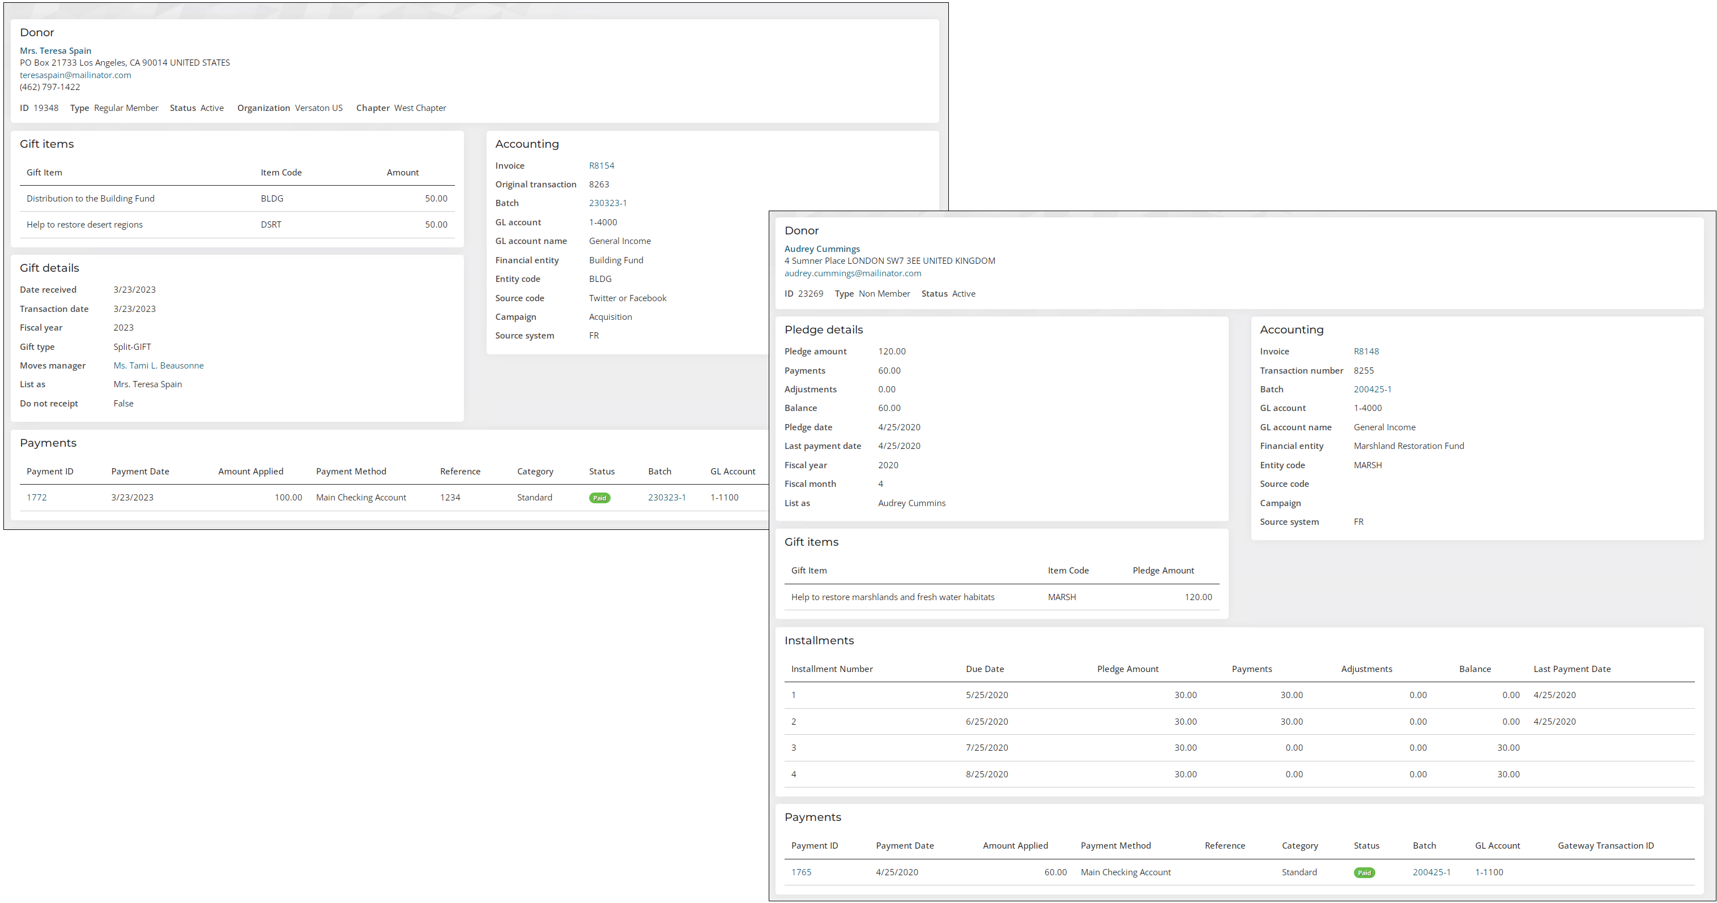The image size is (1717, 903).
Task: Click donor ID 23269
Action: point(811,294)
